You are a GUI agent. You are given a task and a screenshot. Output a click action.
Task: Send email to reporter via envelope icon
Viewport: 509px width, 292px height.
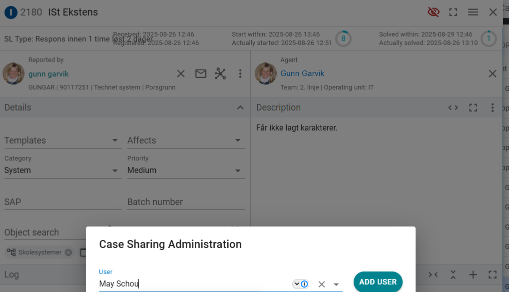click(x=201, y=74)
